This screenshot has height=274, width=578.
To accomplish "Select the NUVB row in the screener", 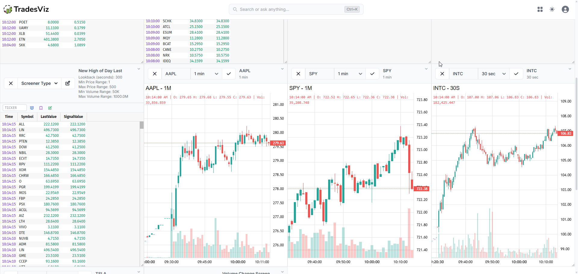I will click(44, 239).
